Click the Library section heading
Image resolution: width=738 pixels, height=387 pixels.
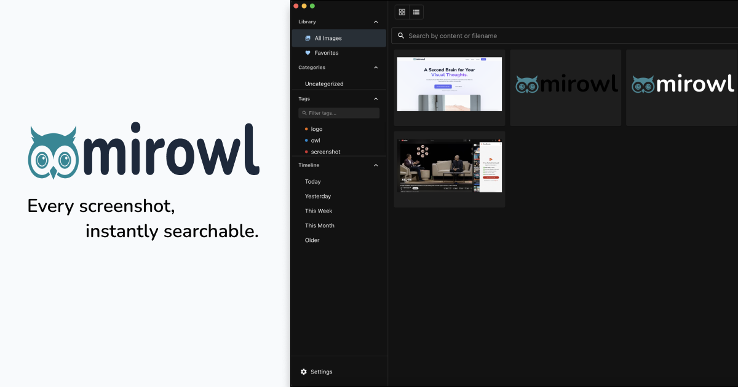307,21
